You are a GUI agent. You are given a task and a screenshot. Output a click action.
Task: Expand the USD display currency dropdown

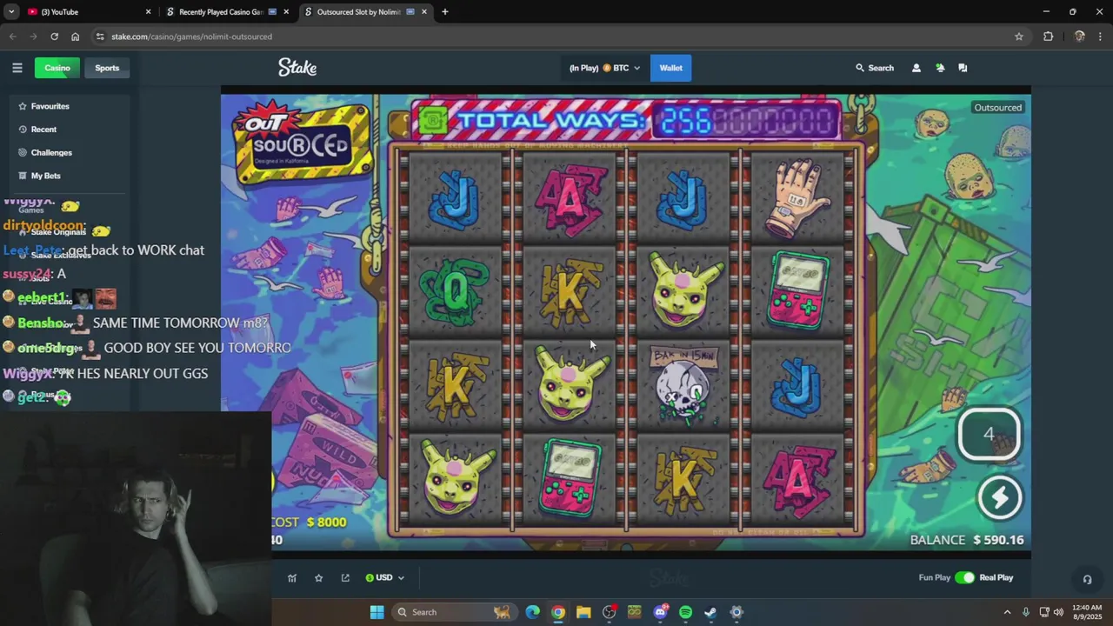click(384, 578)
